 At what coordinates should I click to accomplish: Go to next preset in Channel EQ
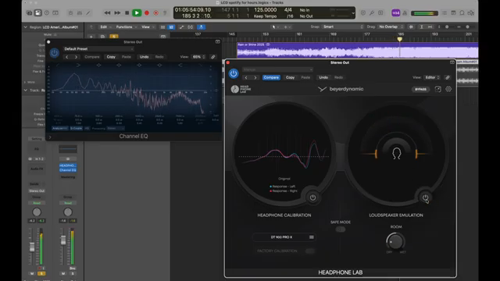[x=76, y=57]
